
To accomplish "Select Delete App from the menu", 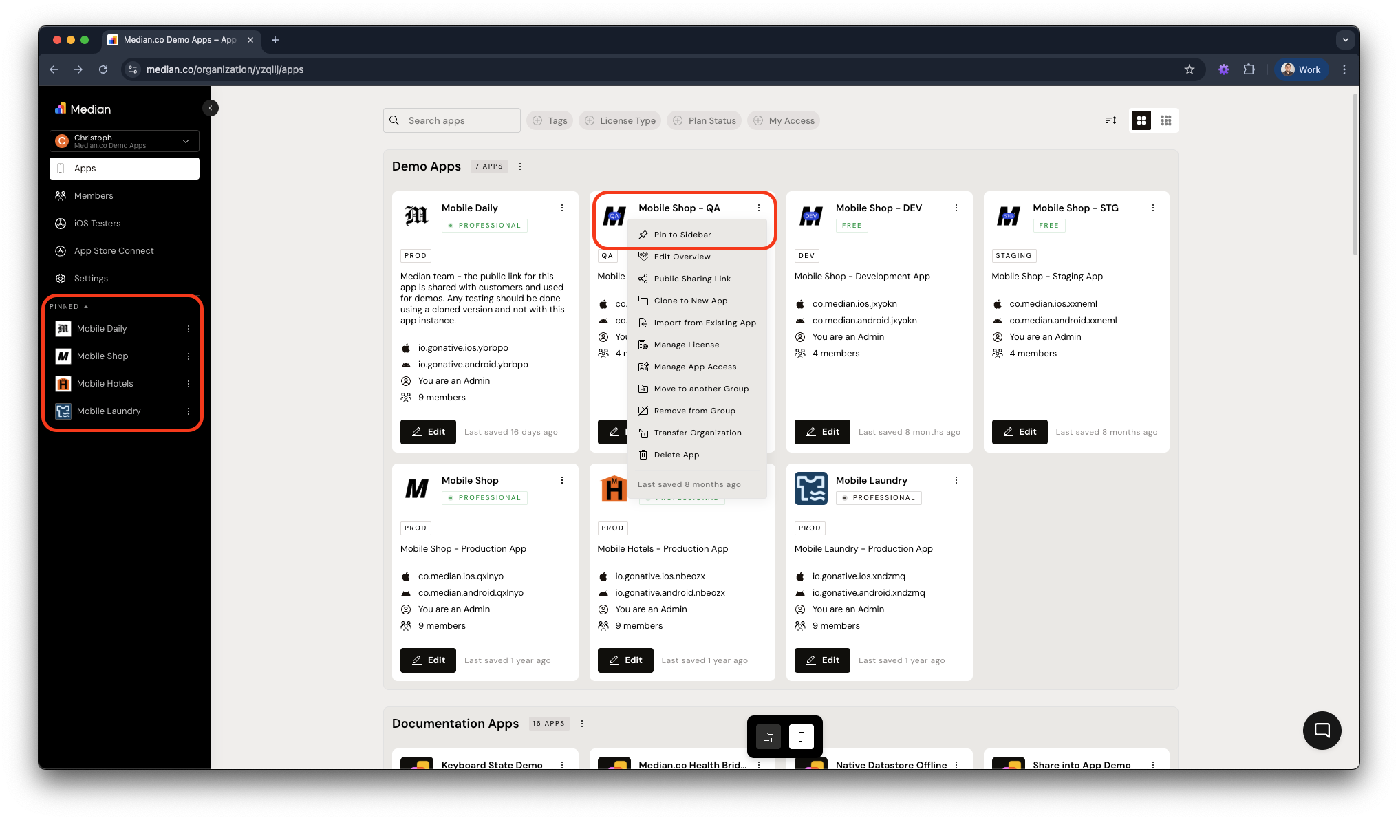I will click(x=698, y=455).
